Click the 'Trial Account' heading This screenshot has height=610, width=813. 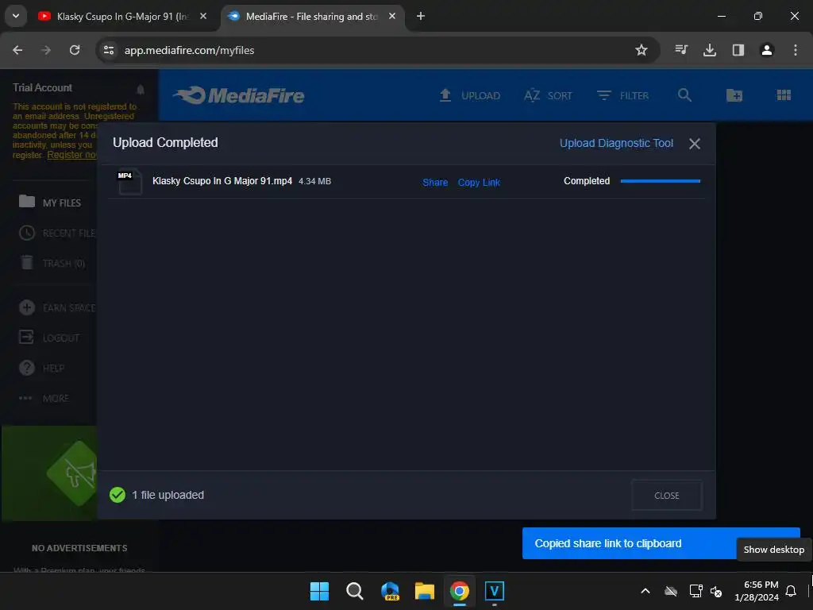(42, 87)
